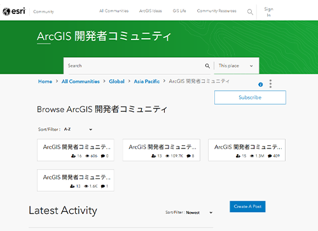Open the community card with 1.6K views

[76, 180]
